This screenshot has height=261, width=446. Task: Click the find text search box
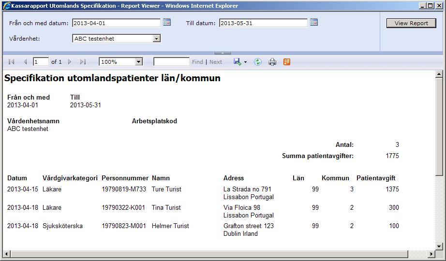pyautogui.click(x=171, y=62)
